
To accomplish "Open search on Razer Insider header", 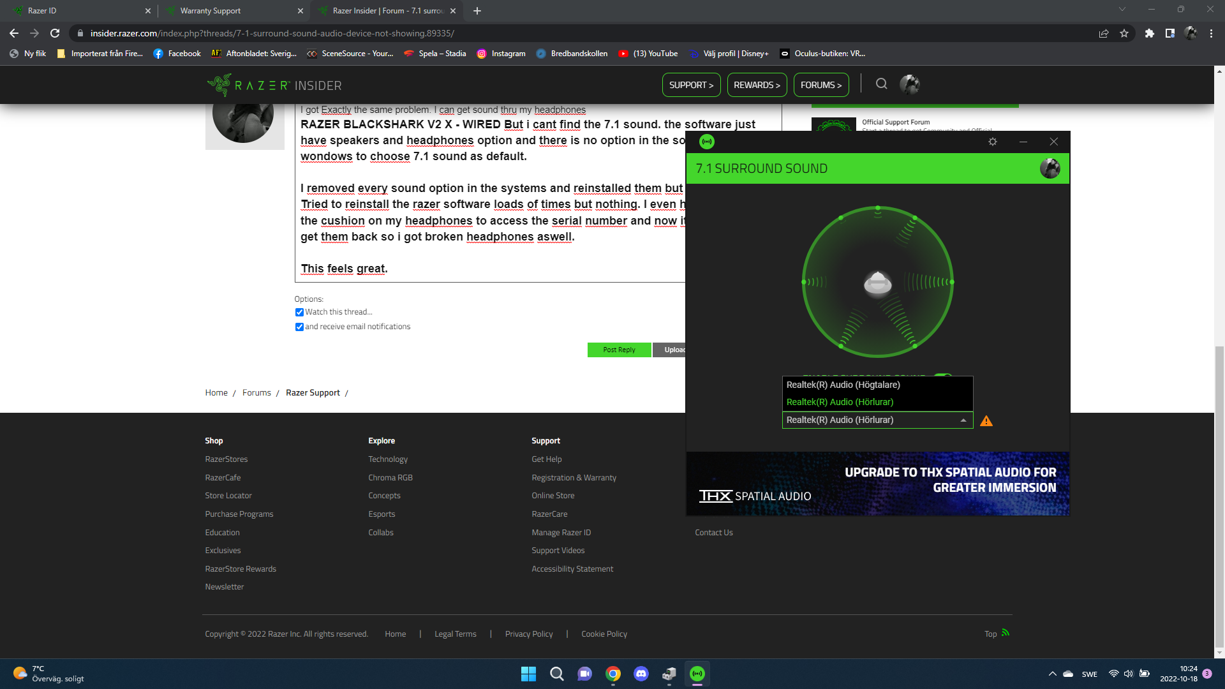I will click(x=881, y=84).
